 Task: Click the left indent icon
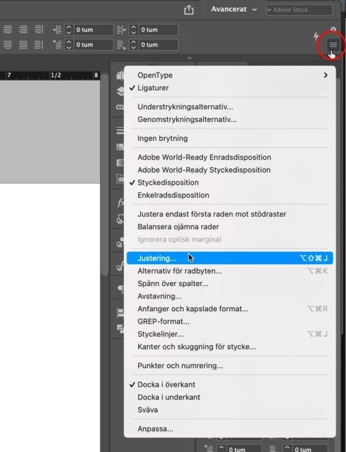(x=57, y=30)
